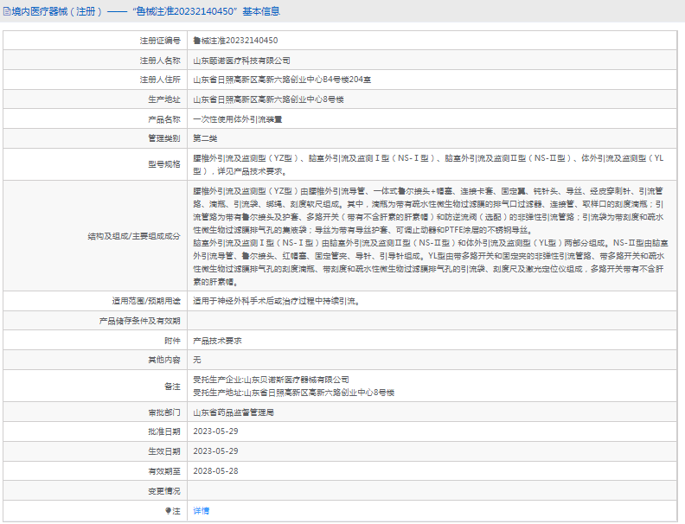
Task: Click management class value 第二类
Action: (205, 138)
